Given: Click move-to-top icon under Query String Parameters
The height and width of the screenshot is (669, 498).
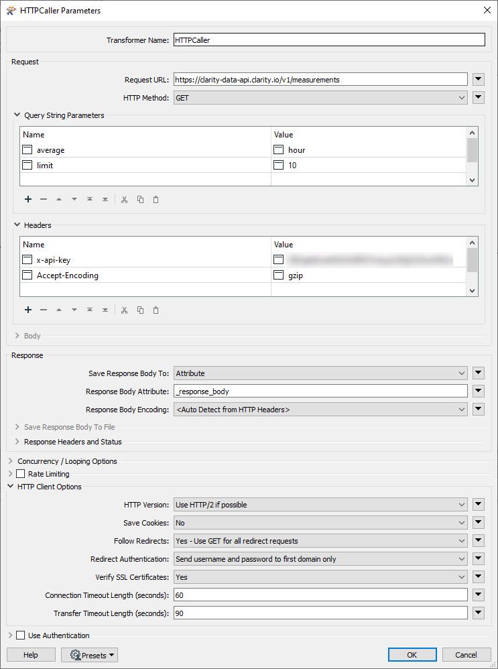Looking at the screenshot, I should point(89,199).
